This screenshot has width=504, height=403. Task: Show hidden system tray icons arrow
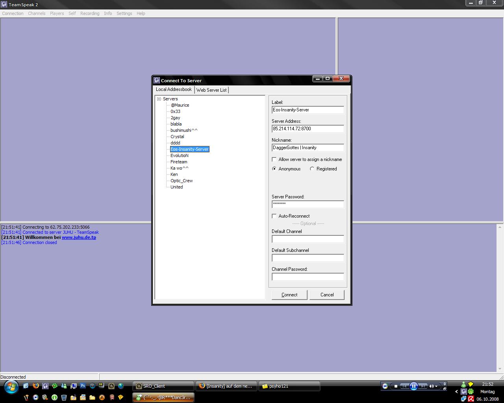pyautogui.click(x=456, y=392)
